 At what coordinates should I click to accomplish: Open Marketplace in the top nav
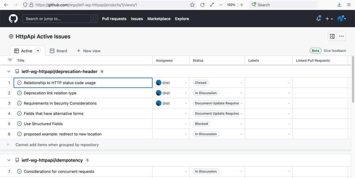(x=159, y=19)
